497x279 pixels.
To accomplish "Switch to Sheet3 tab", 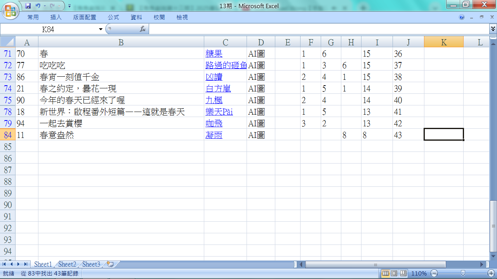I will (91, 264).
